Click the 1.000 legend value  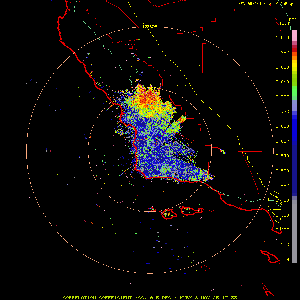(282, 37)
